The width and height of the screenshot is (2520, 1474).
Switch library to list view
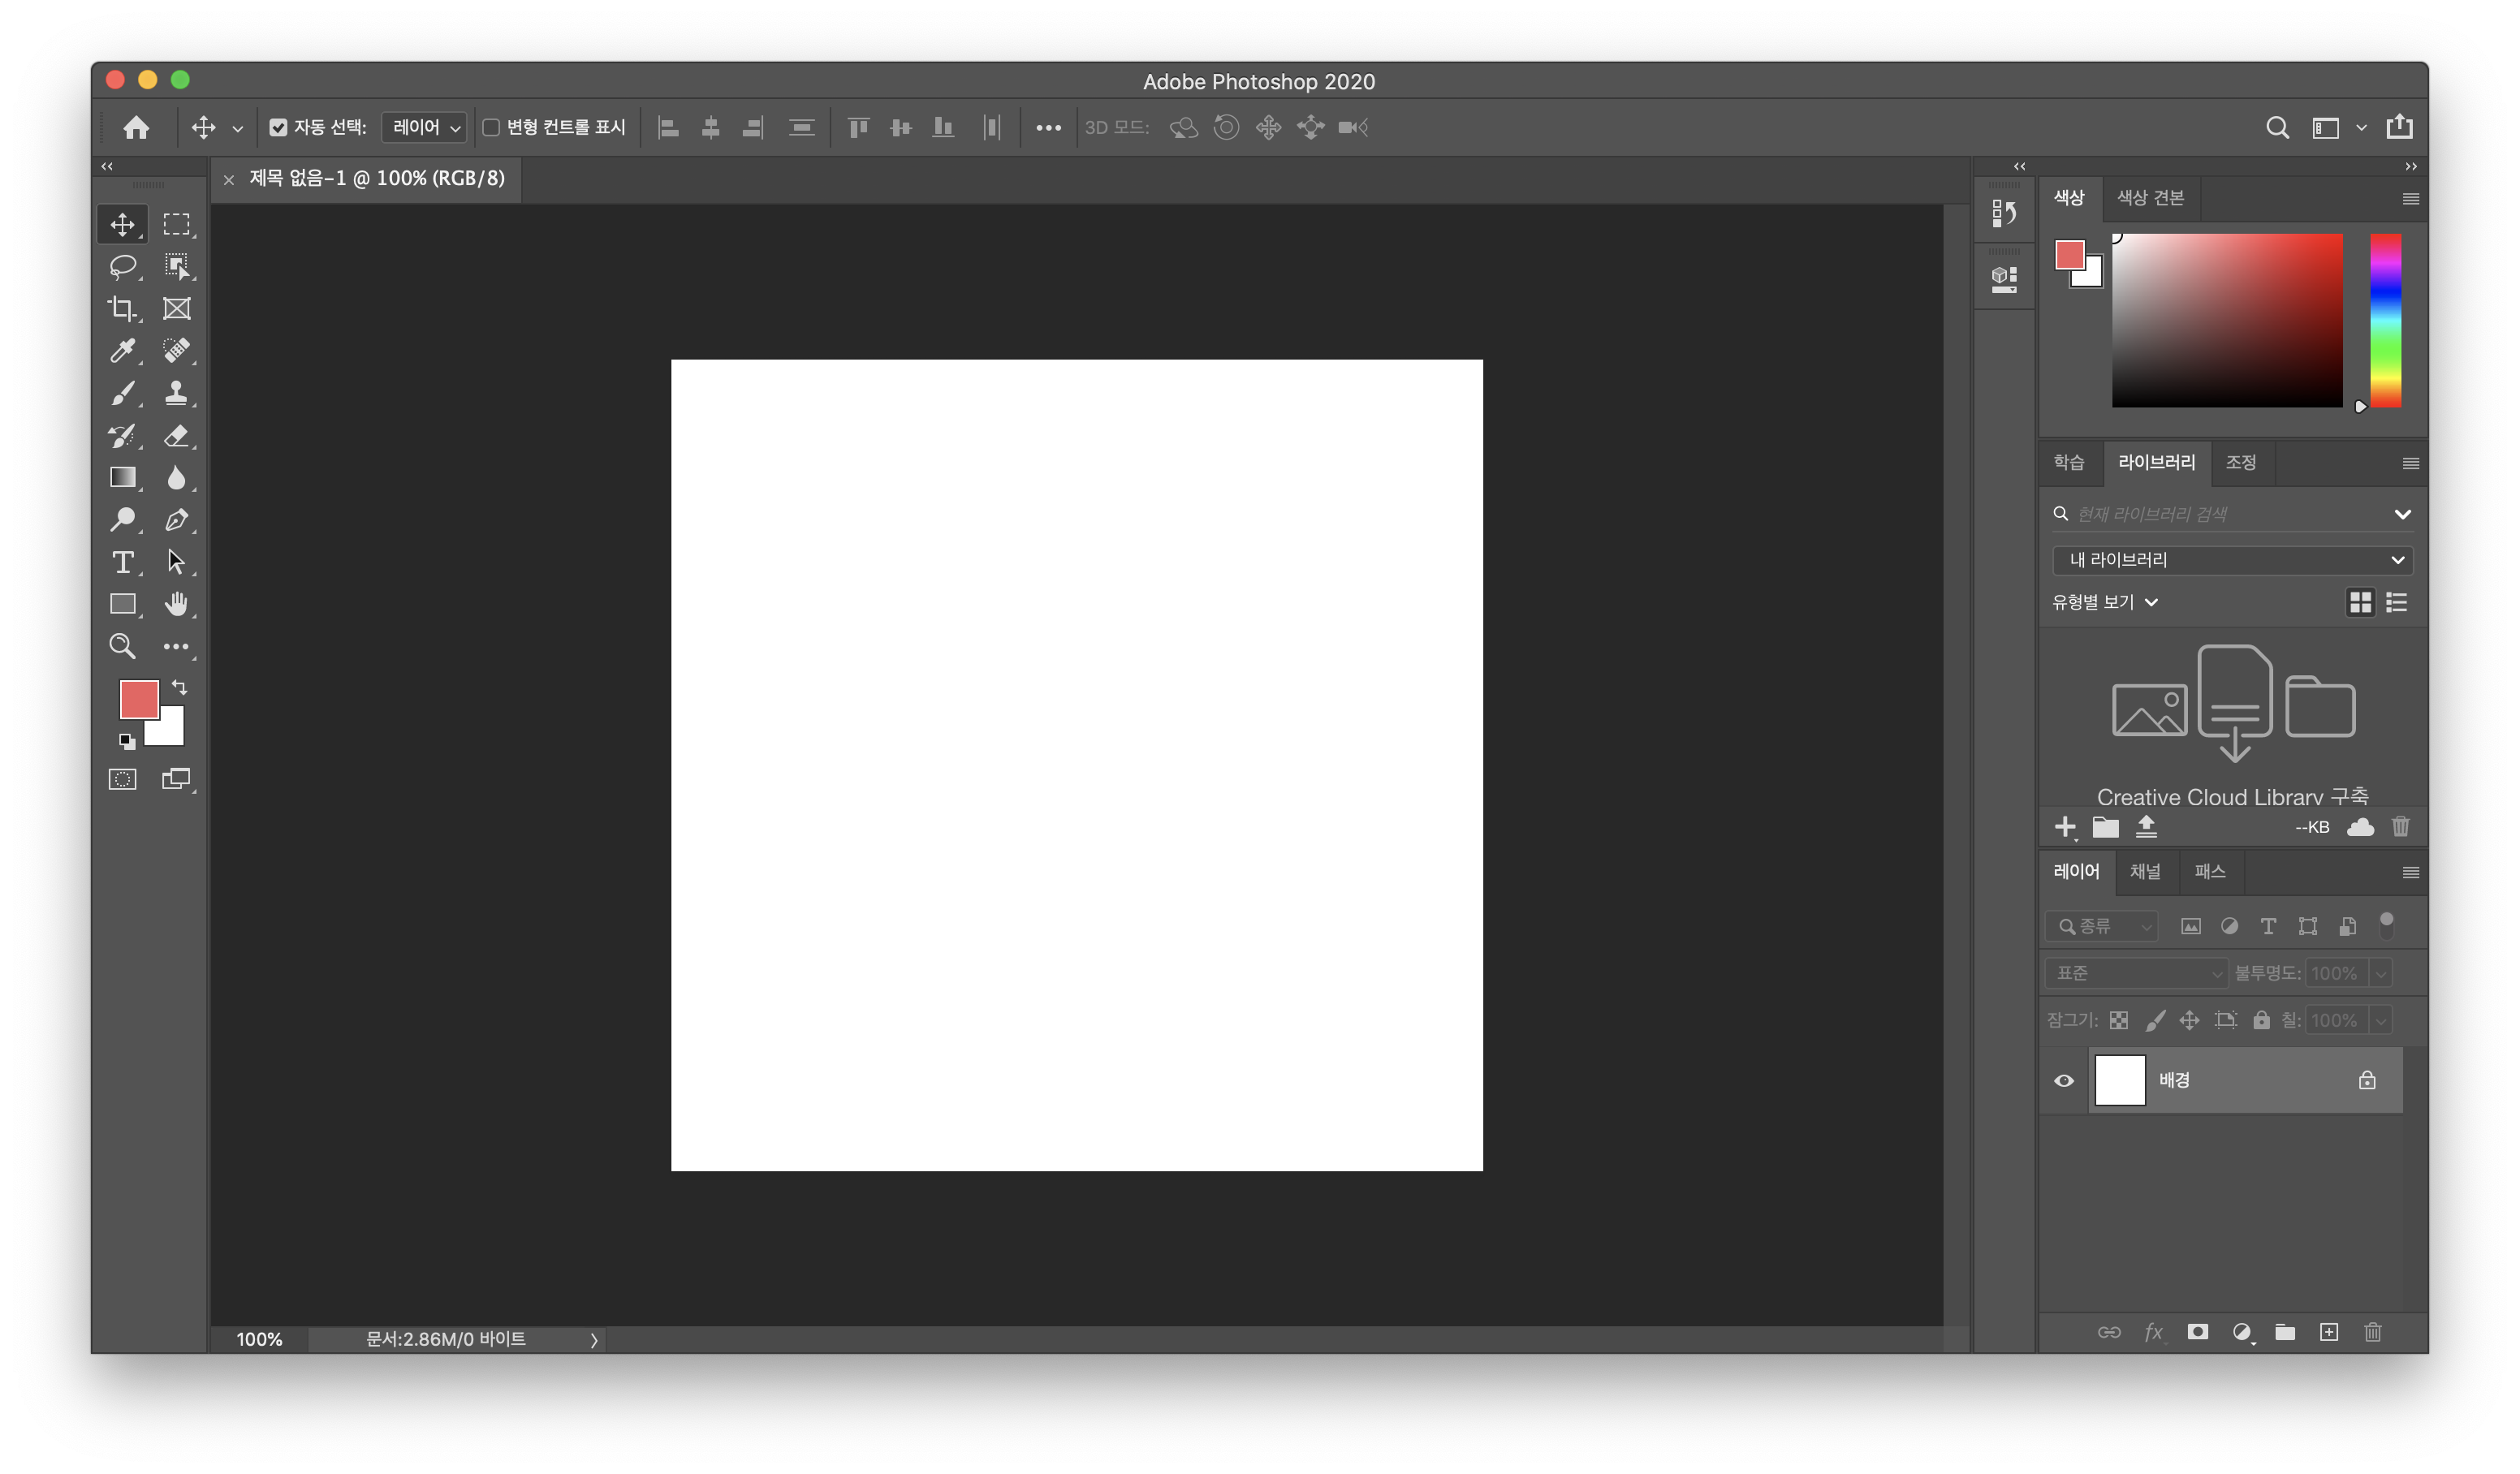(x=2396, y=602)
